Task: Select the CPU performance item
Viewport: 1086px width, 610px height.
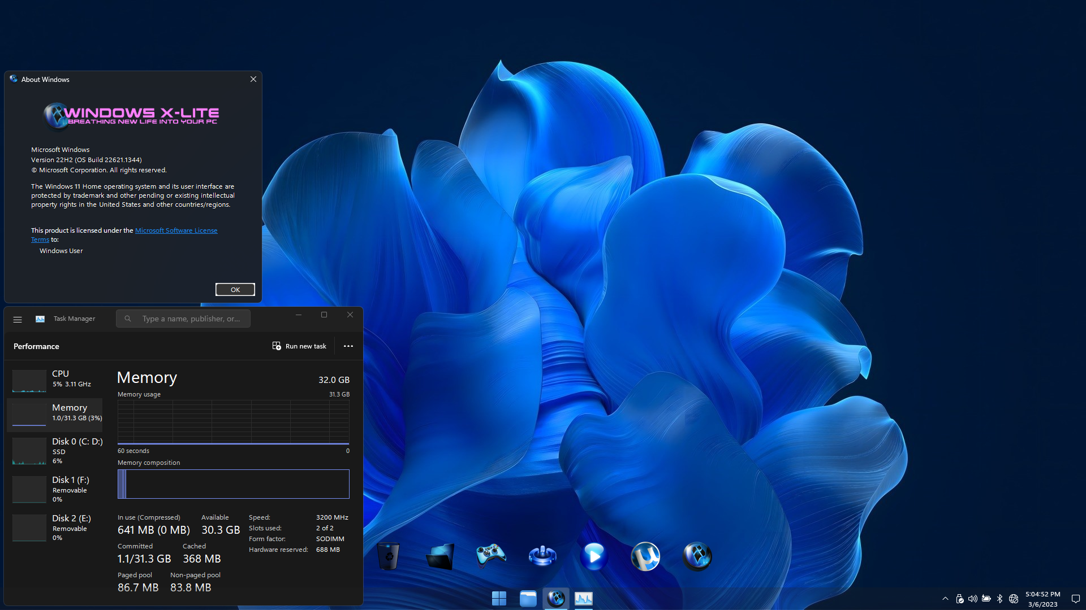Action: (x=55, y=380)
